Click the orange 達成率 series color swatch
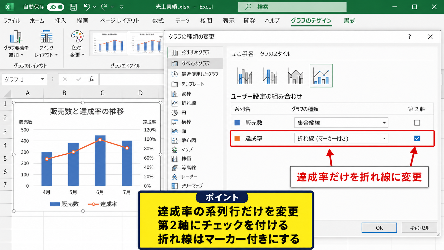The width and height of the screenshot is (444, 250). point(237,138)
